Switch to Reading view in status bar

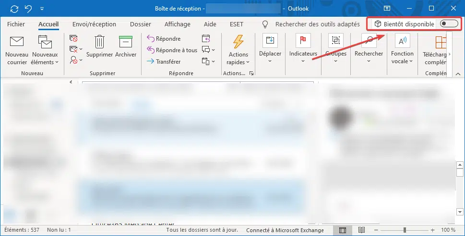361,230
